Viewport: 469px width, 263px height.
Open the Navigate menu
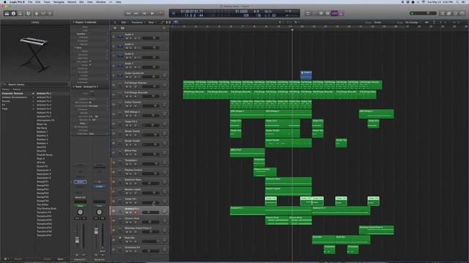pos(59,1)
